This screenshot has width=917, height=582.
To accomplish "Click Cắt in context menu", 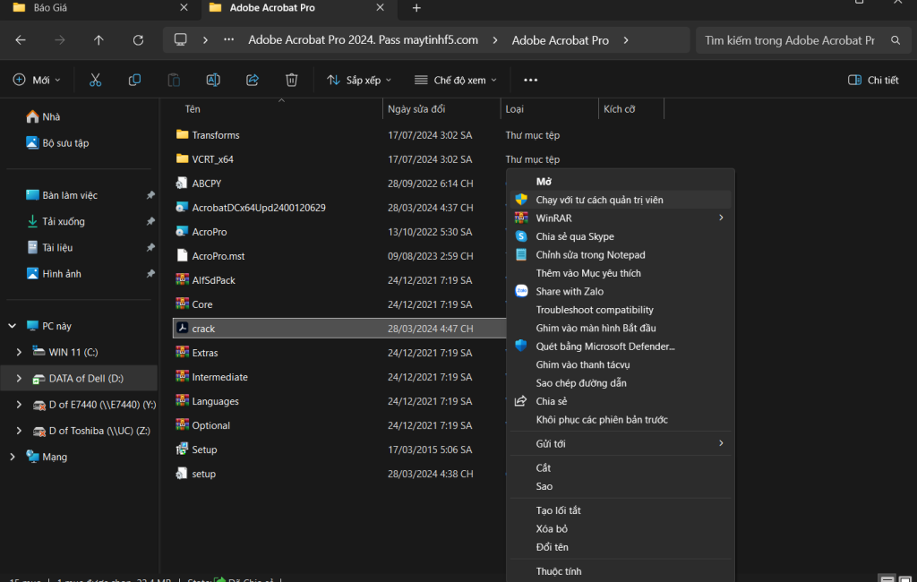I will pos(621,468).
